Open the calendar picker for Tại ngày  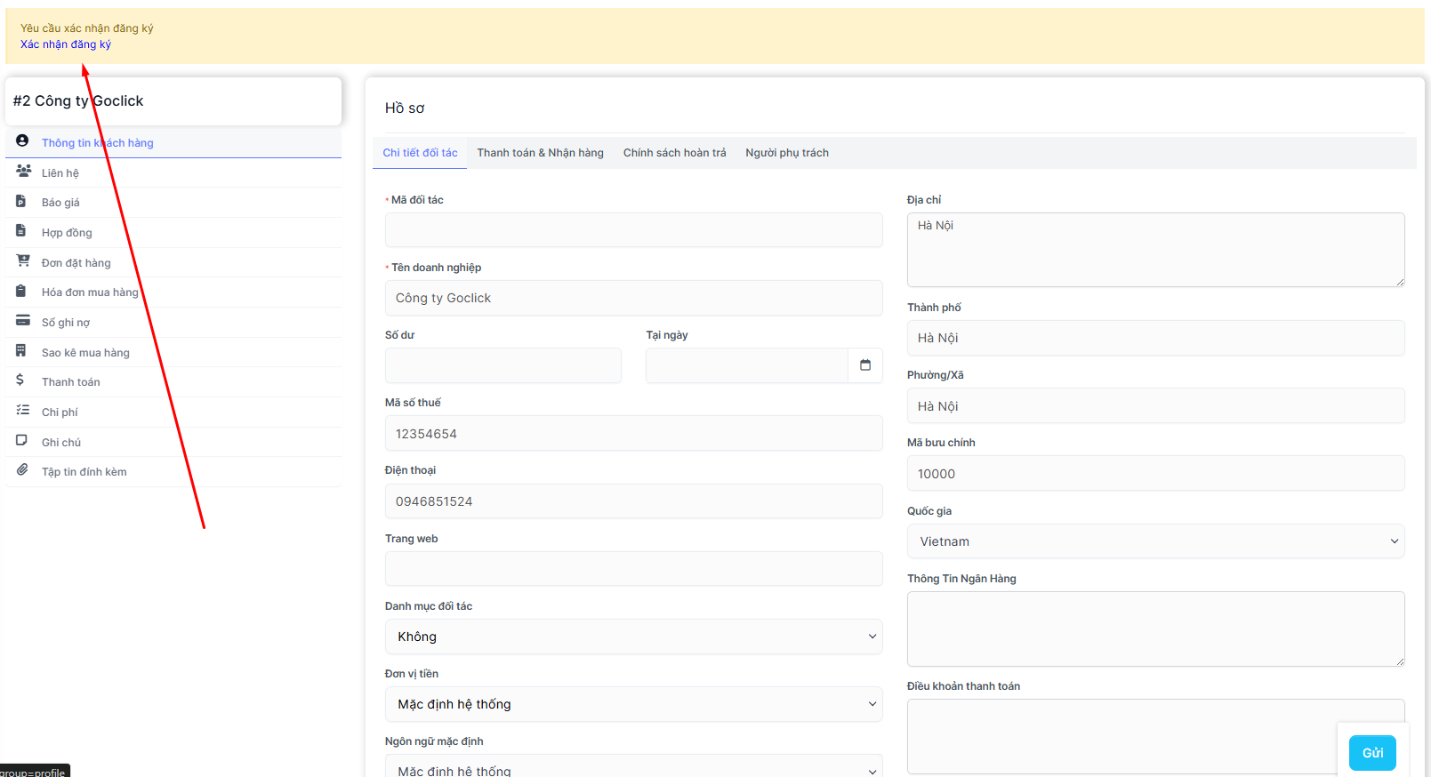click(864, 365)
